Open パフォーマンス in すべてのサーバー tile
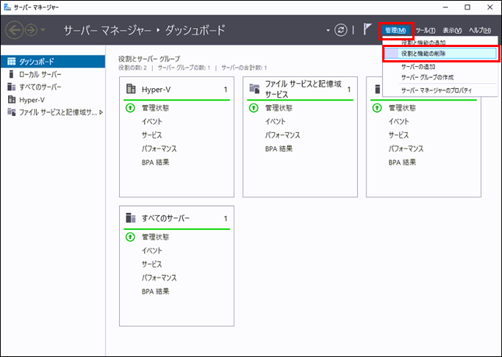 tap(159, 278)
